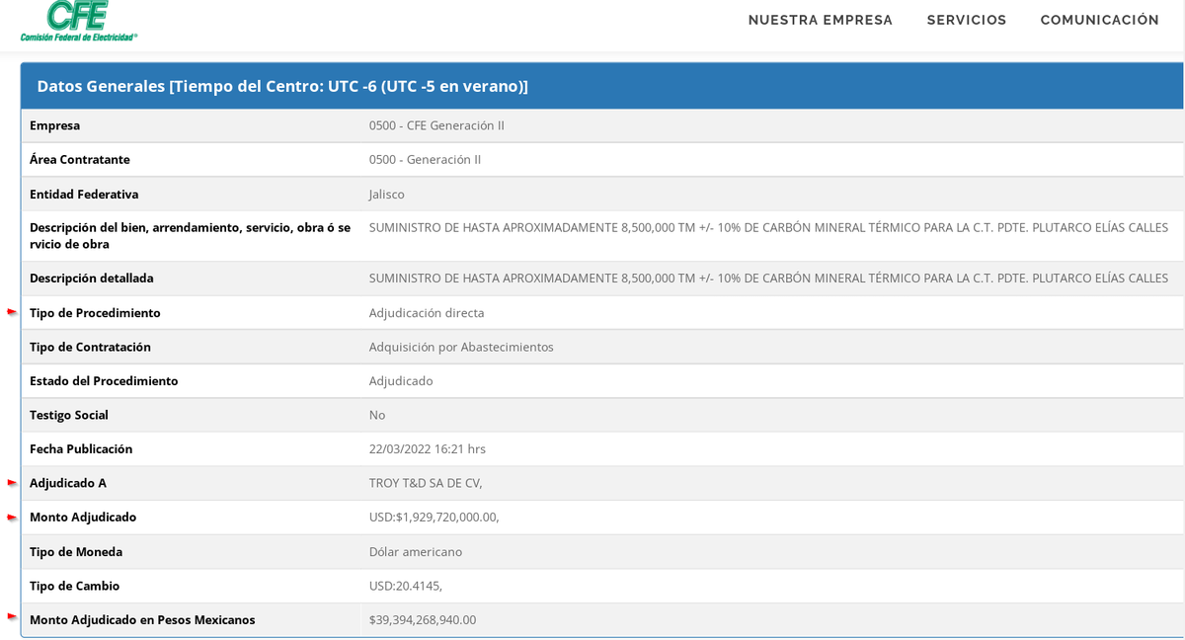This screenshot has height=640, width=1185.
Task: Click the Descripción del bien label
Action: pyautogui.click(x=190, y=235)
